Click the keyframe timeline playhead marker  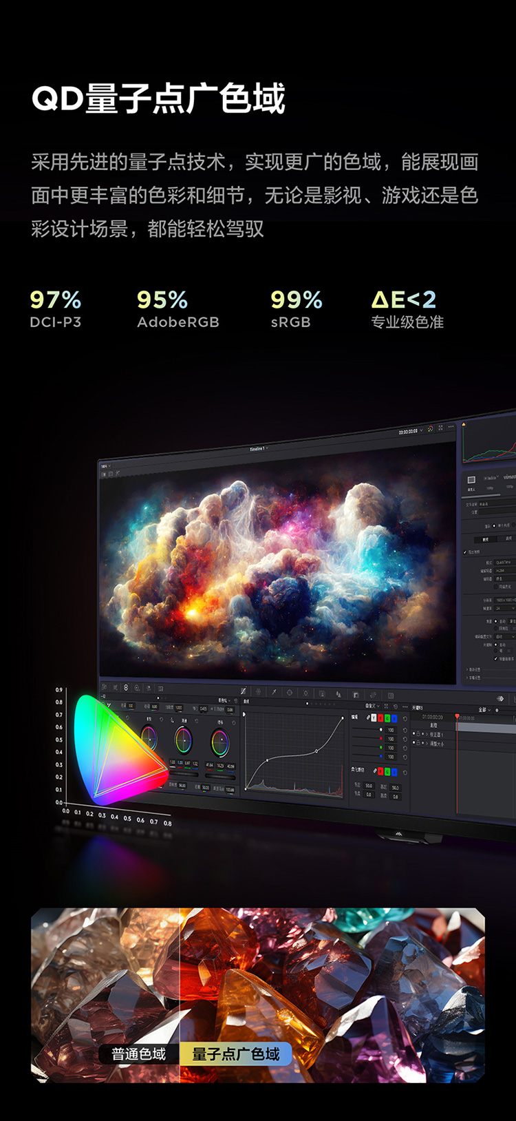(457, 715)
